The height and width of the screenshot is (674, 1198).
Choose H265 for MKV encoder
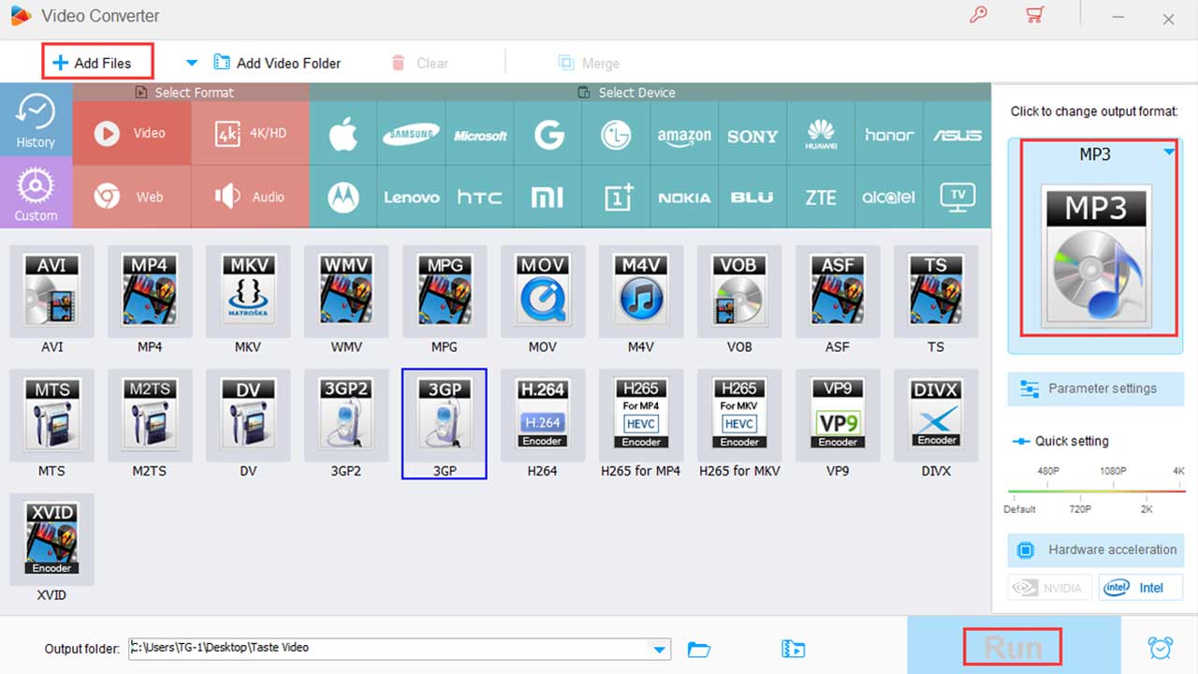pos(739,415)
